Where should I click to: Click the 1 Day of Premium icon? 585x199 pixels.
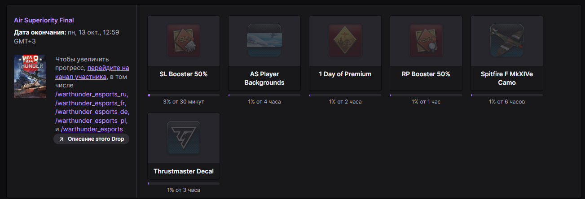click(345, 41)
